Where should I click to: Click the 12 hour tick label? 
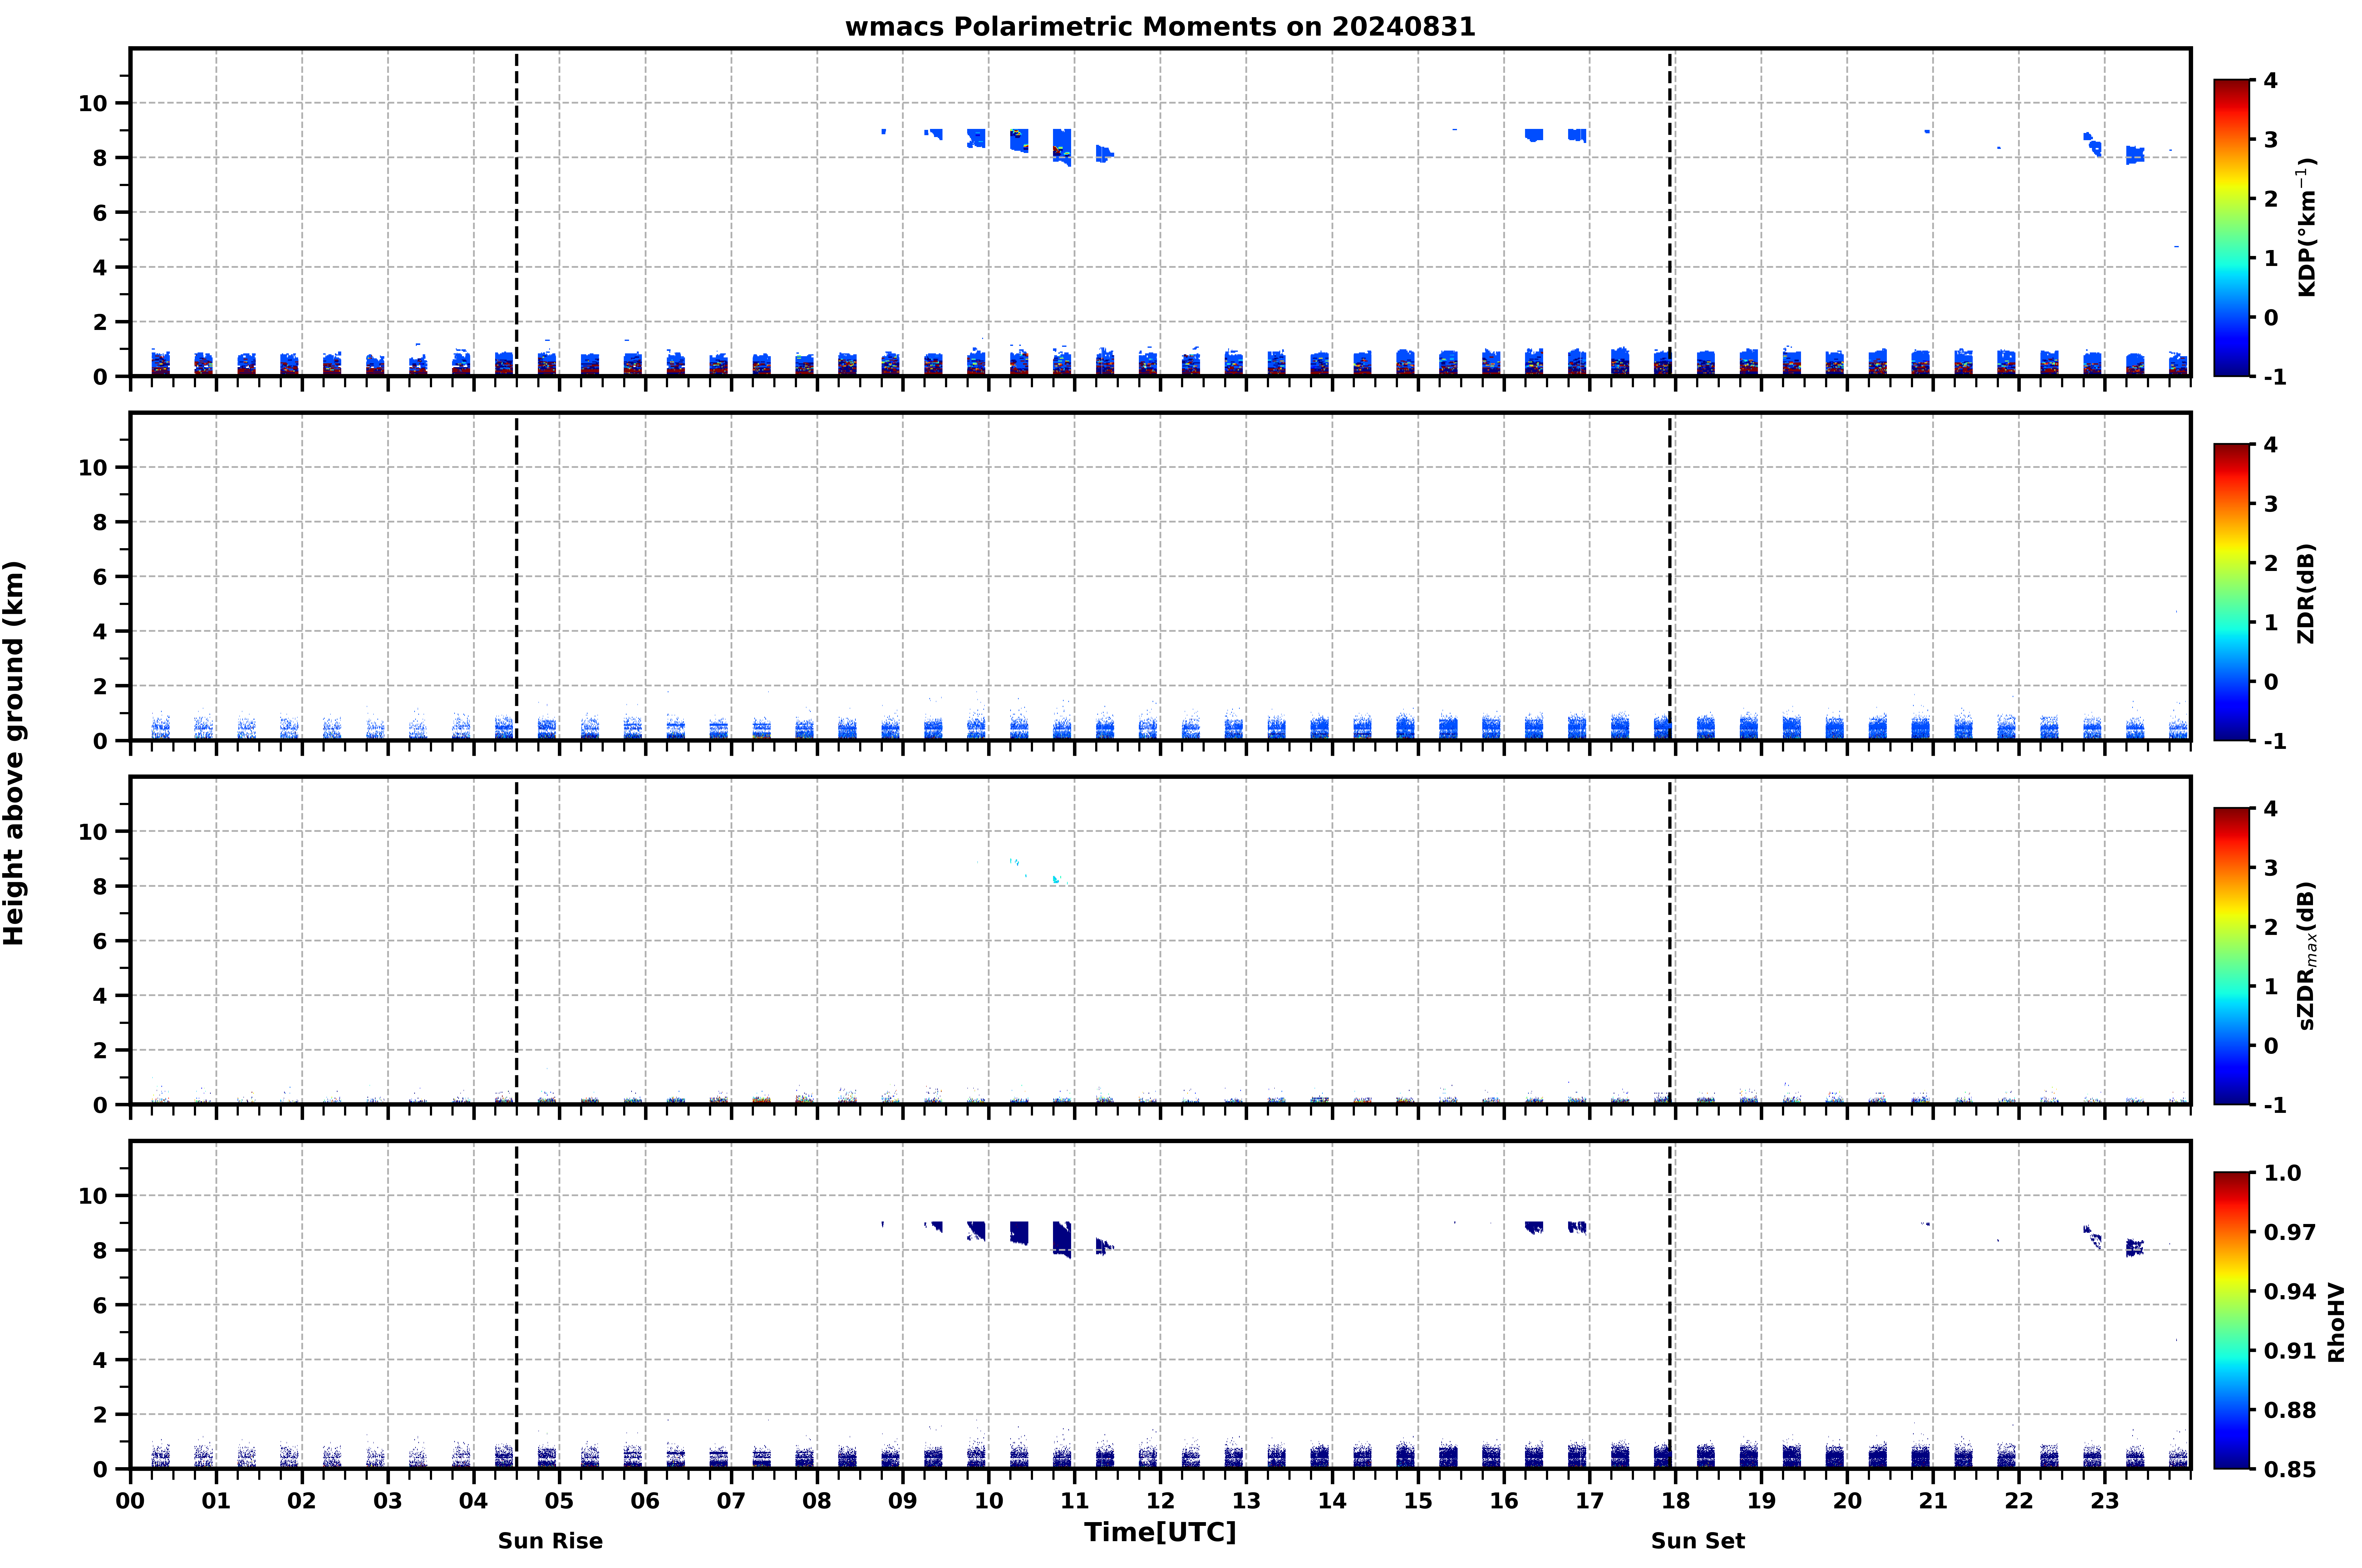tap(1160, 1501)
